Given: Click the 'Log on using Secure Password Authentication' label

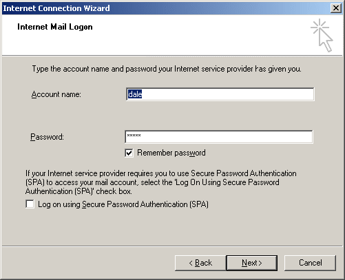Looking at the screenshot, I should coord(123,204).
